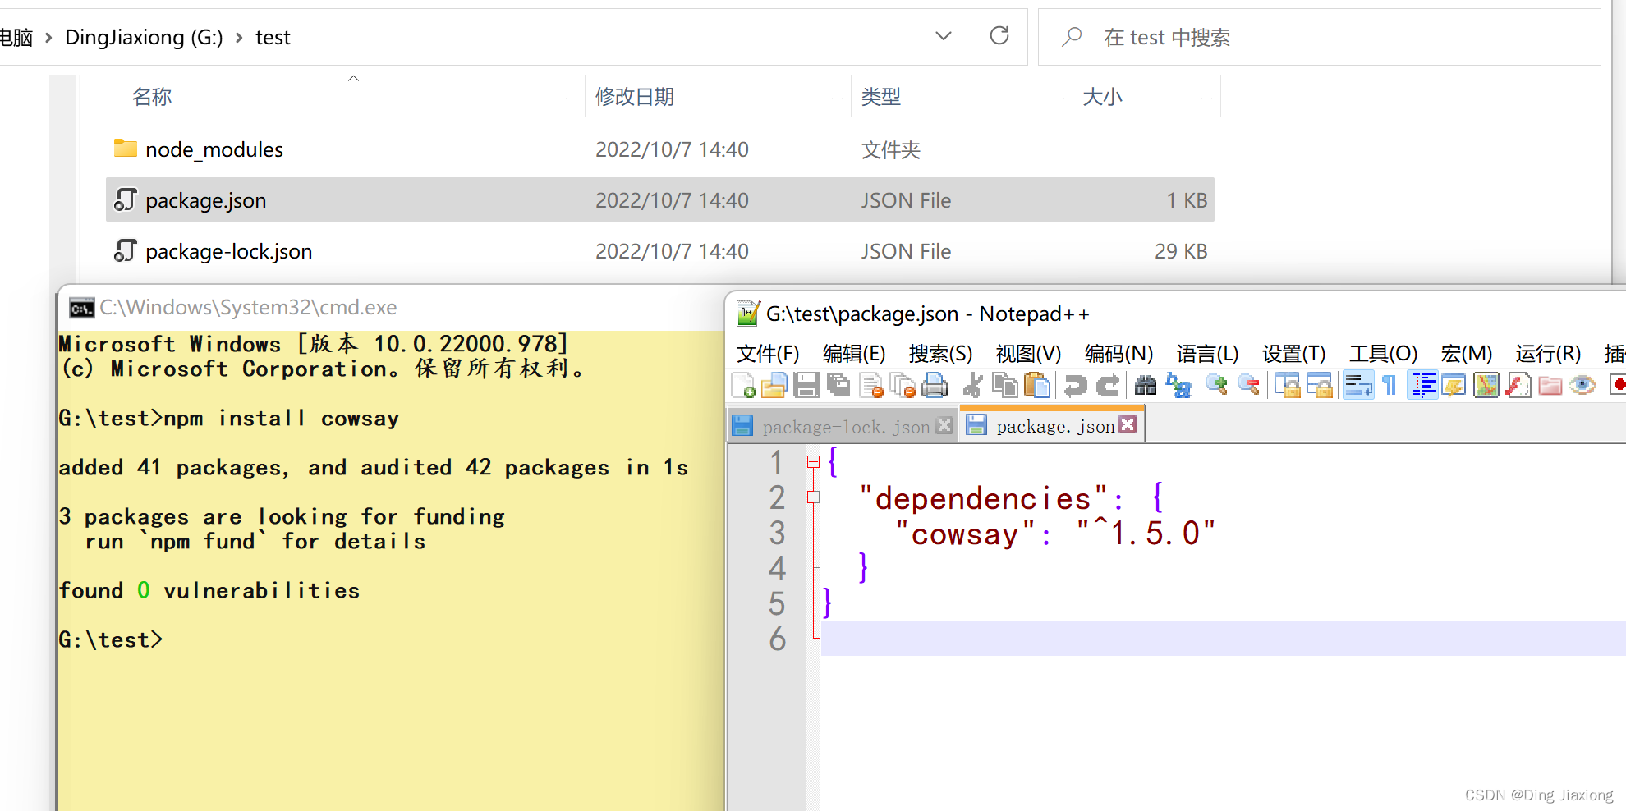Click the Open file folder icon in Notepad++

[774, 385]
